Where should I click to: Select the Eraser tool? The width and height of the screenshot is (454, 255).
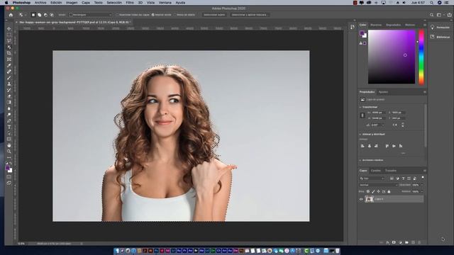click(x=9, y=96)
